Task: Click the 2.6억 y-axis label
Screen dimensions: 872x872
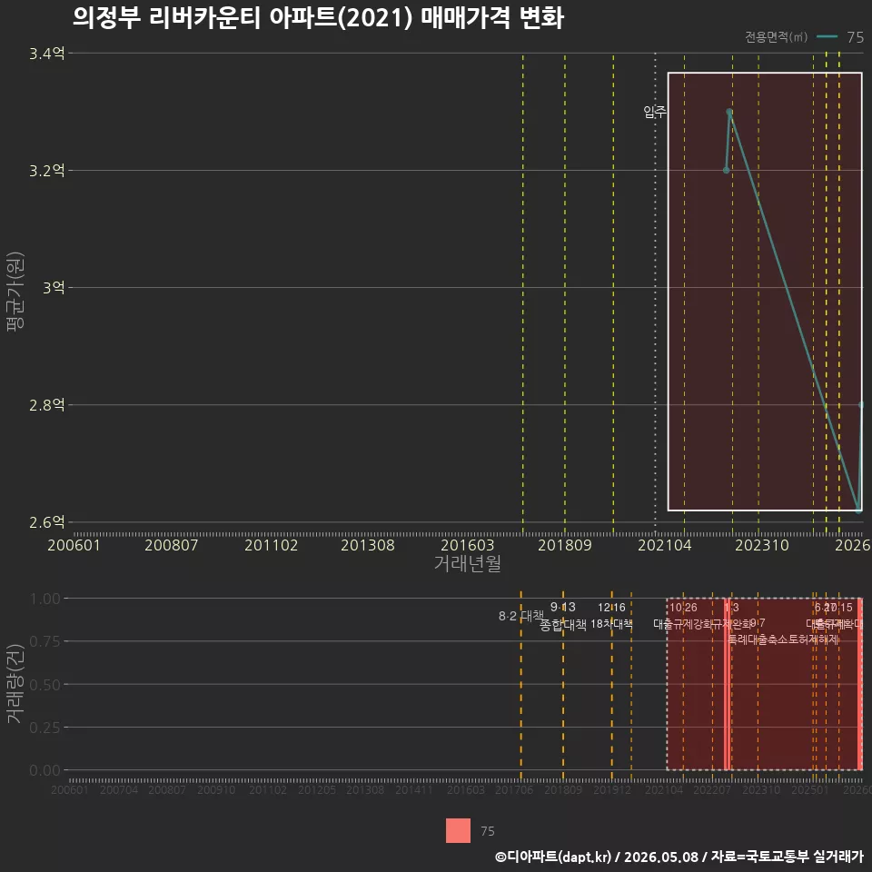Action: click(46, 522)
